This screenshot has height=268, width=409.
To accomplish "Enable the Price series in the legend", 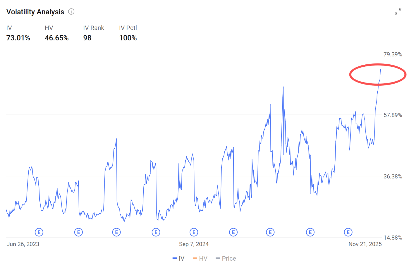I will 226,258.
